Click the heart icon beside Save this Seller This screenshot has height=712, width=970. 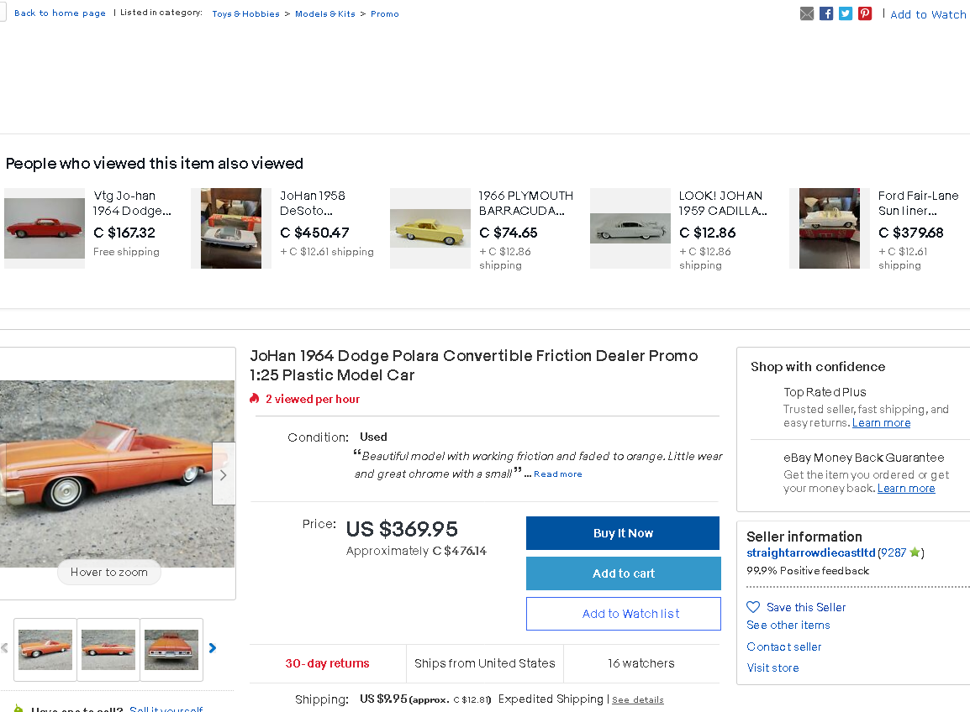tap(753, 607)
